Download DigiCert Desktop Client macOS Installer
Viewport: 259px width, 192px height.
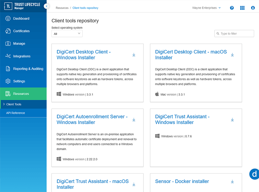pyautogui.click(x=232, y=54)
